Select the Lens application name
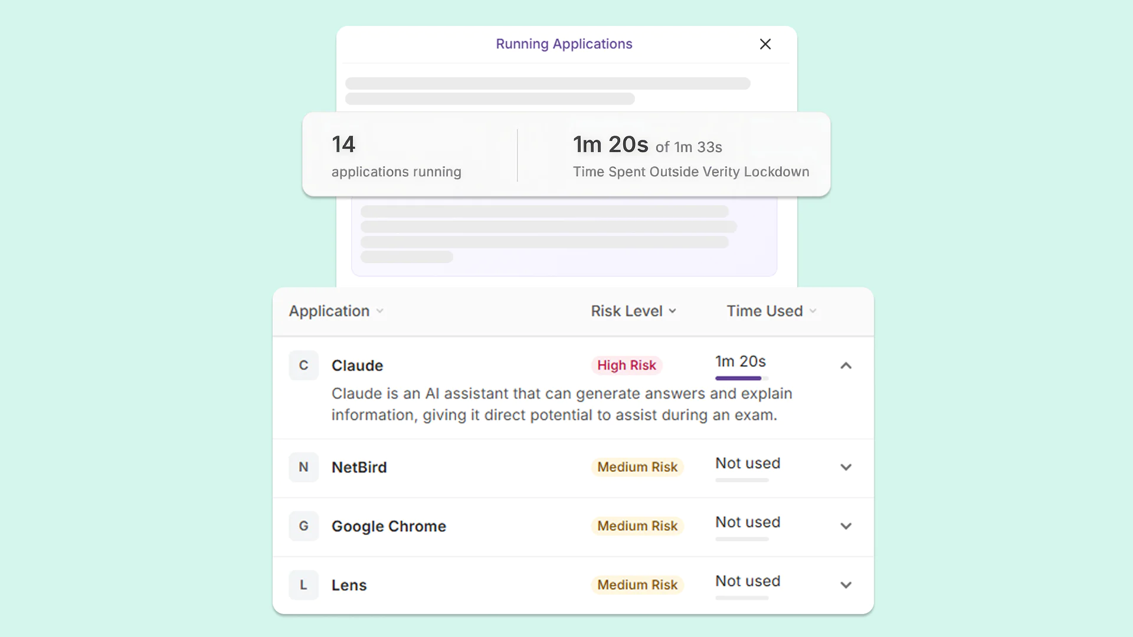 coord(349,585)
